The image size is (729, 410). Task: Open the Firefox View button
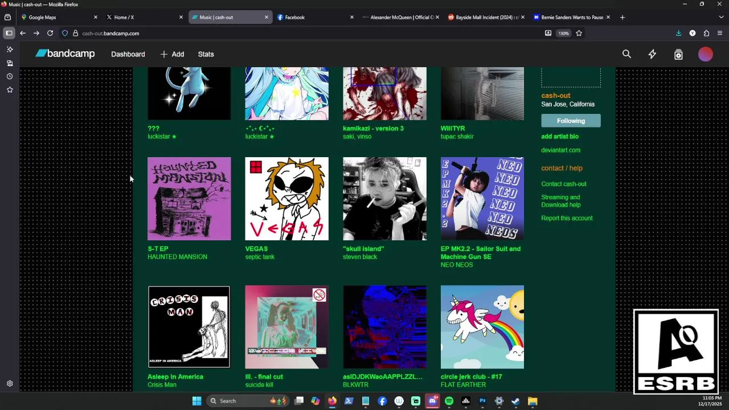pos(7,17)
